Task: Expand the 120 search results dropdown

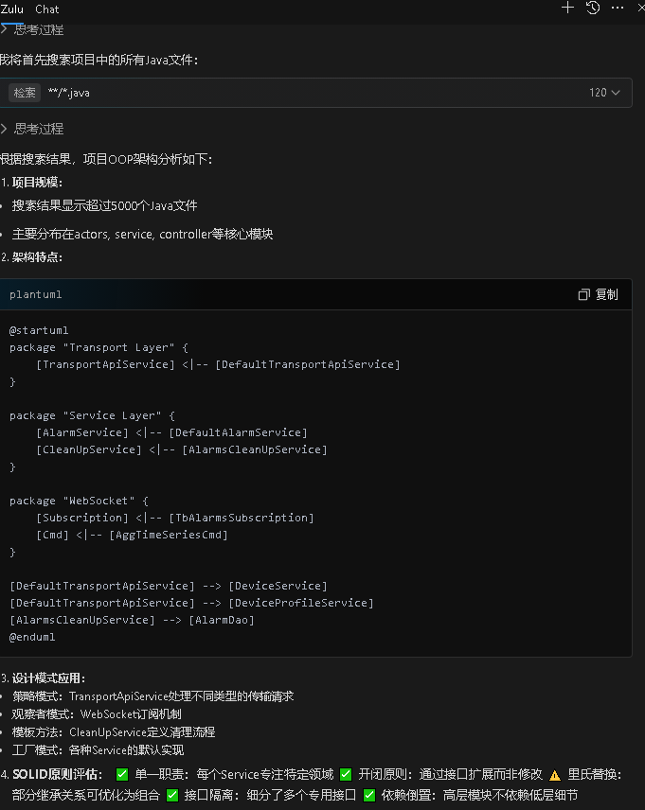Action: (604, 93)
